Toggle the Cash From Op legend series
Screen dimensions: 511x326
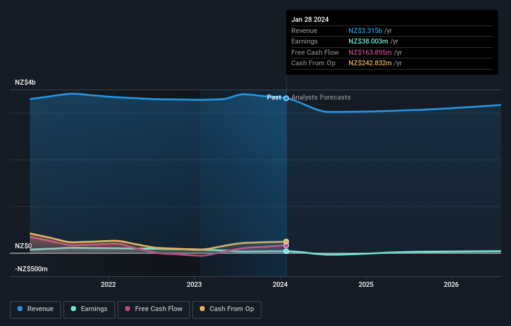tap(227, 309)
